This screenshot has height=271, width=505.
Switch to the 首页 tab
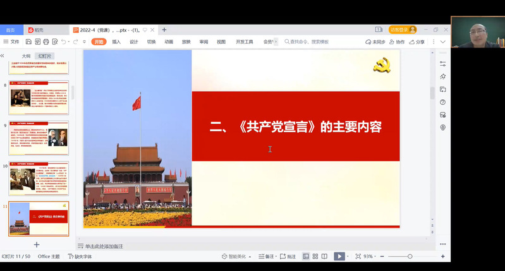[11, 30]
